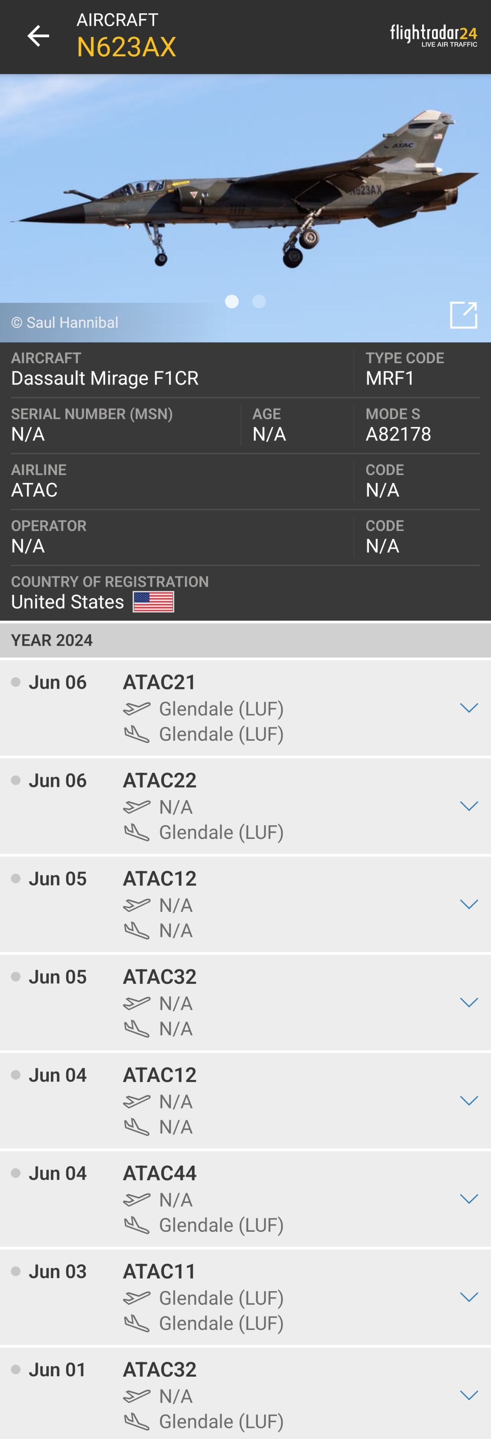Tap the back arrow icon
This screenshot has width=491, height=1439.
[x=38, y=36]
